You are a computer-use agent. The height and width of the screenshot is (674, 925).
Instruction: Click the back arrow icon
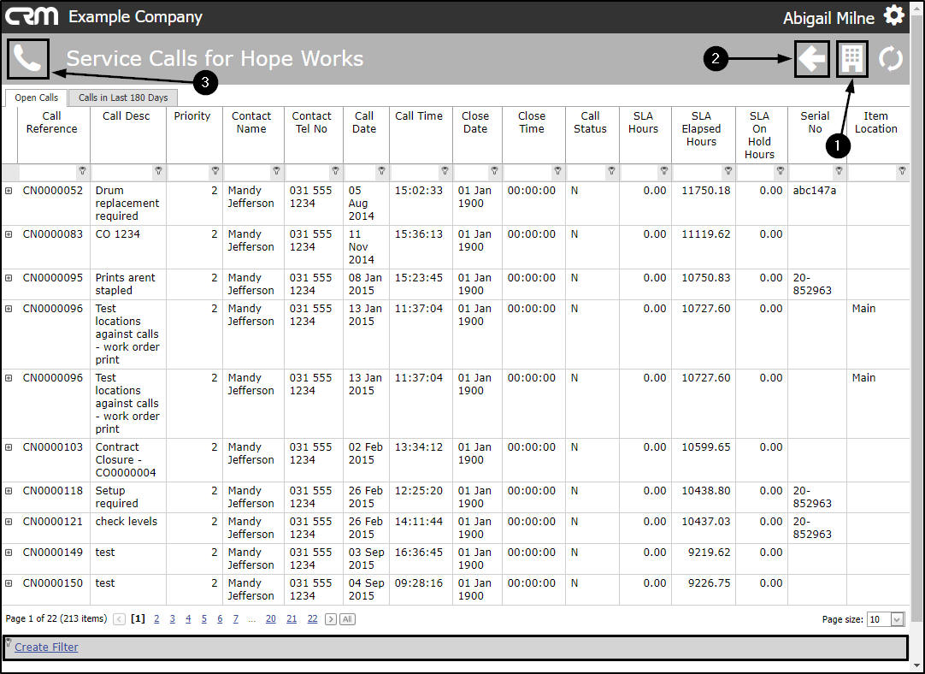click(x=812, y=58)
